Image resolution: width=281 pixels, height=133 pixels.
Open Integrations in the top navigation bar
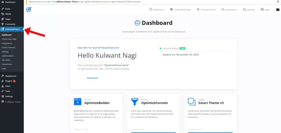pos(229,10)
